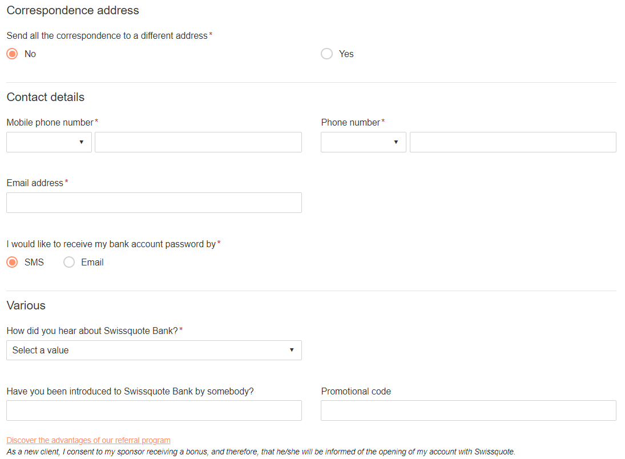The image size is (625, 459).
Task: Choose Email for receiving bank password
Action: coord(69,263)
